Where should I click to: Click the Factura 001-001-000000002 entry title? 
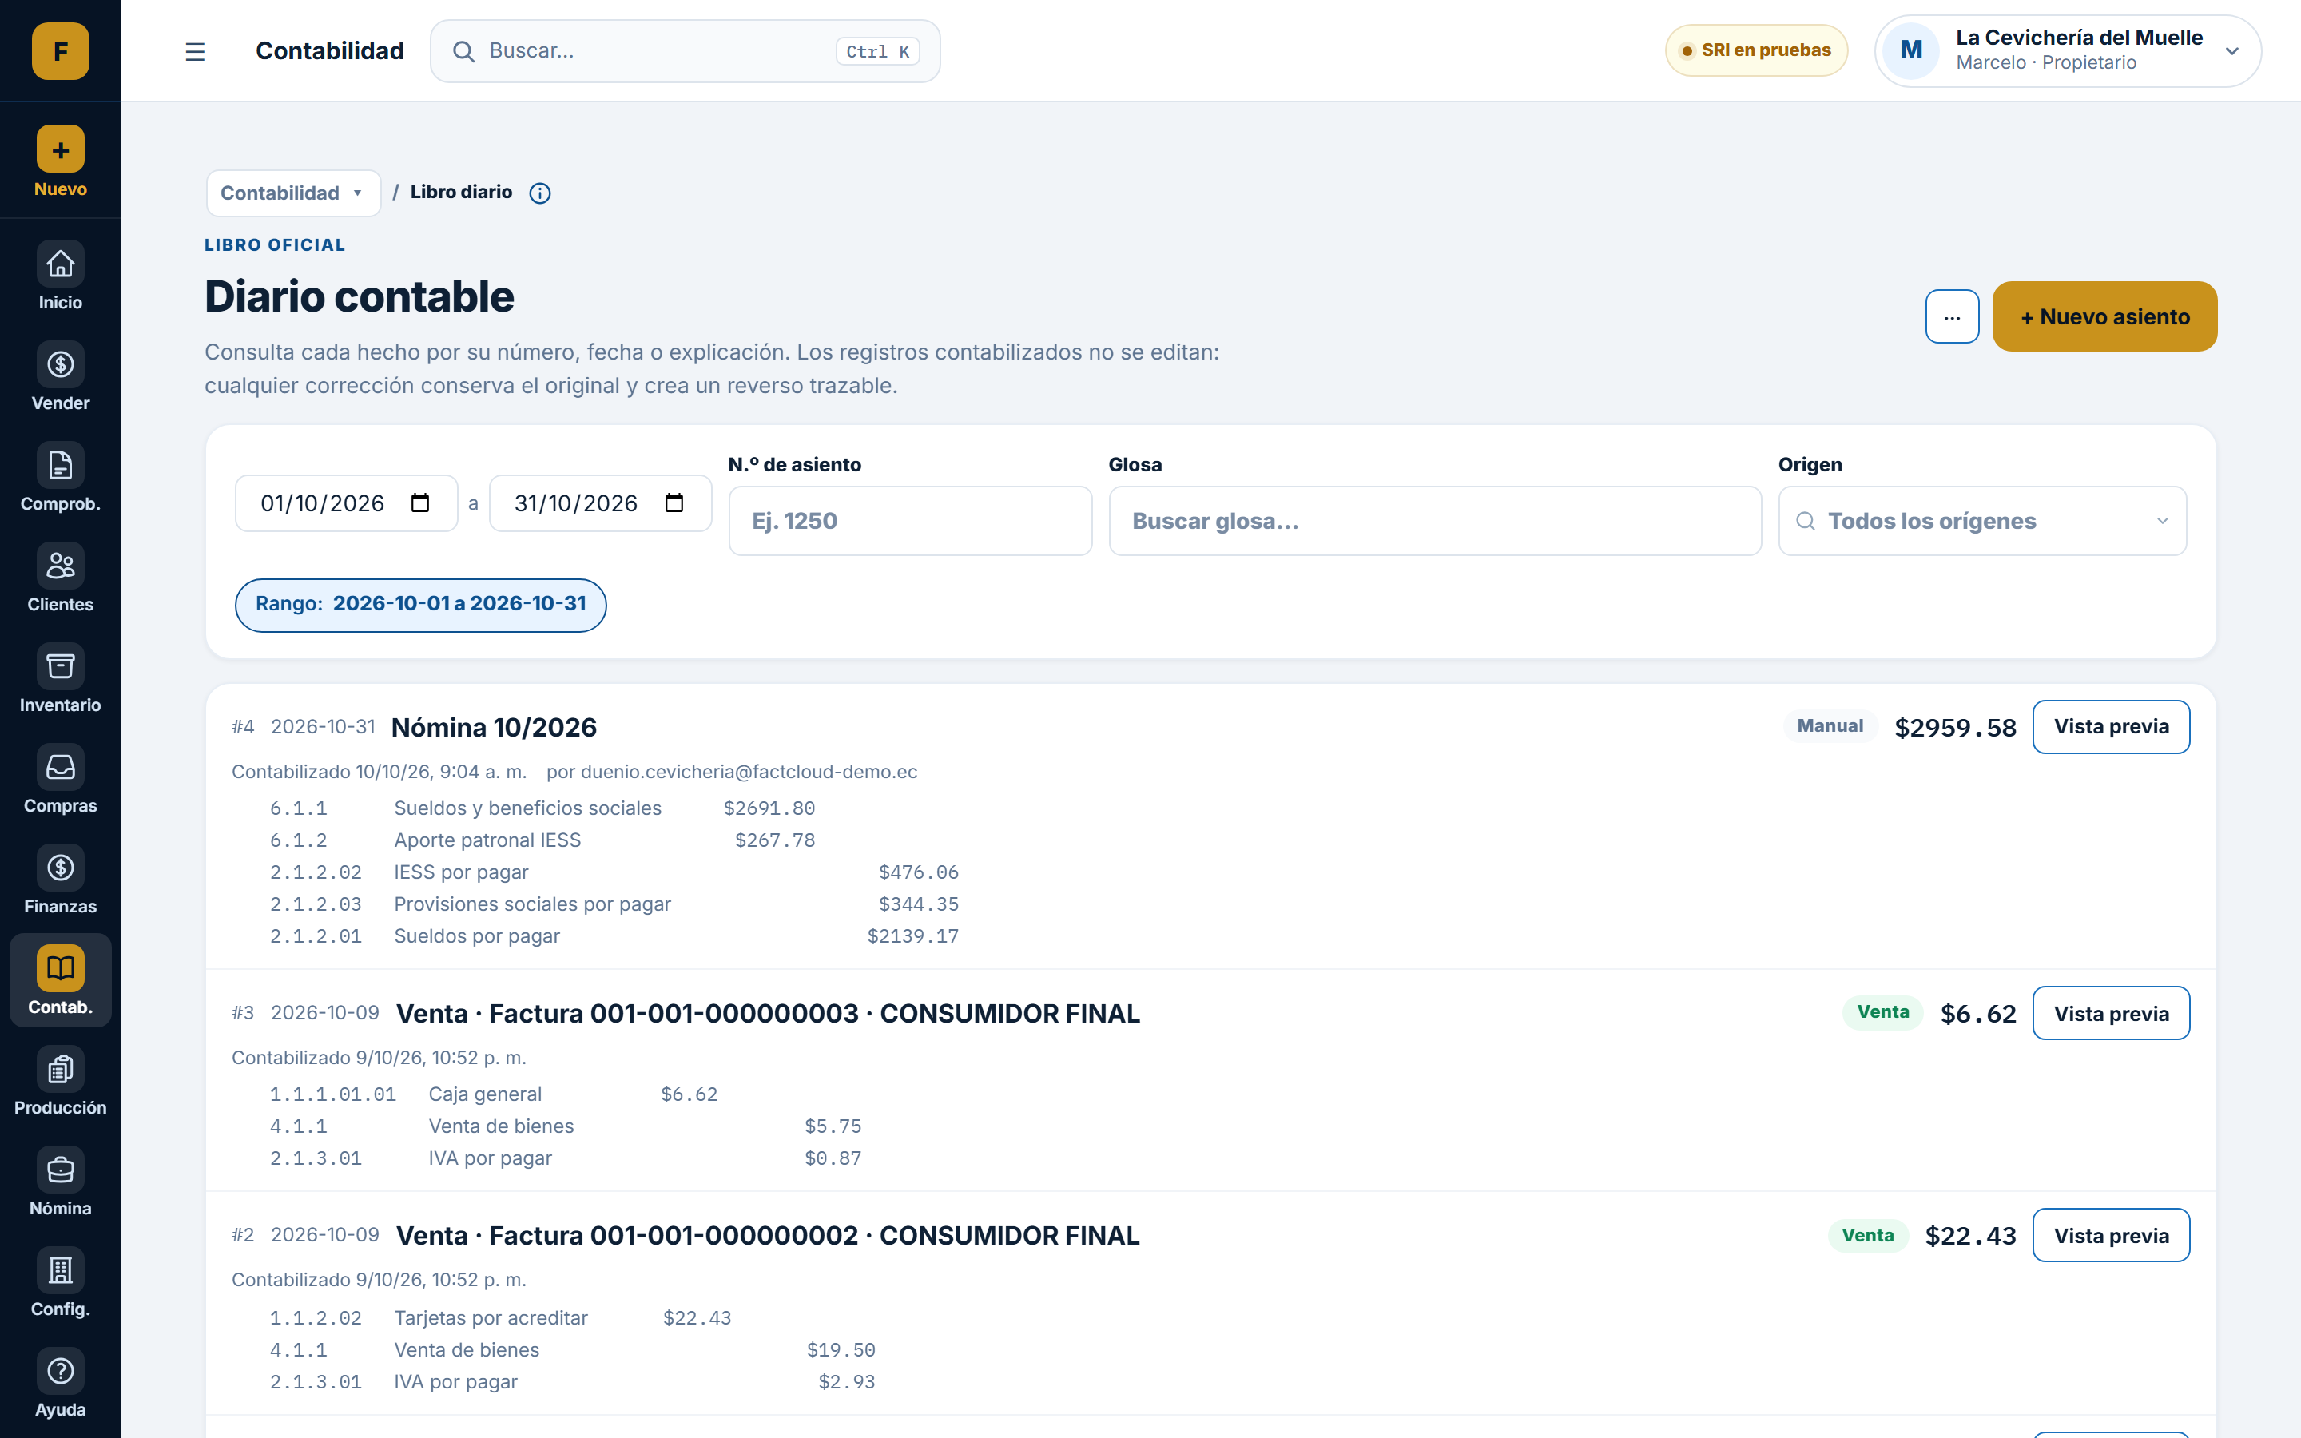point(767,1235)
